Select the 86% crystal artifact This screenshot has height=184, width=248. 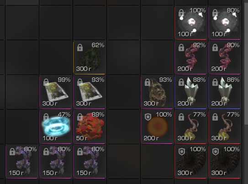point(225,92)
